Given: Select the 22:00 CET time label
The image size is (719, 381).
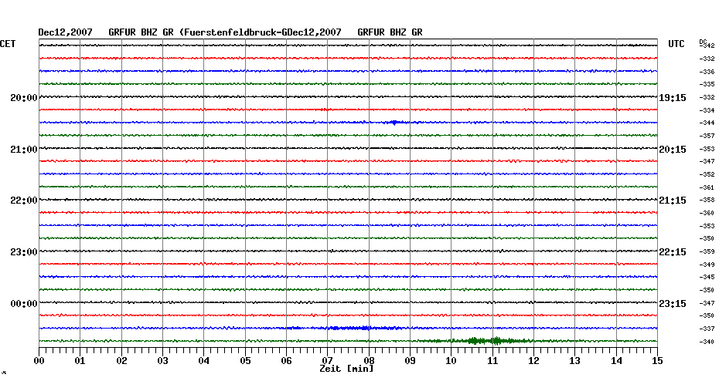Looking at the screenshot, I should point(24,201).
